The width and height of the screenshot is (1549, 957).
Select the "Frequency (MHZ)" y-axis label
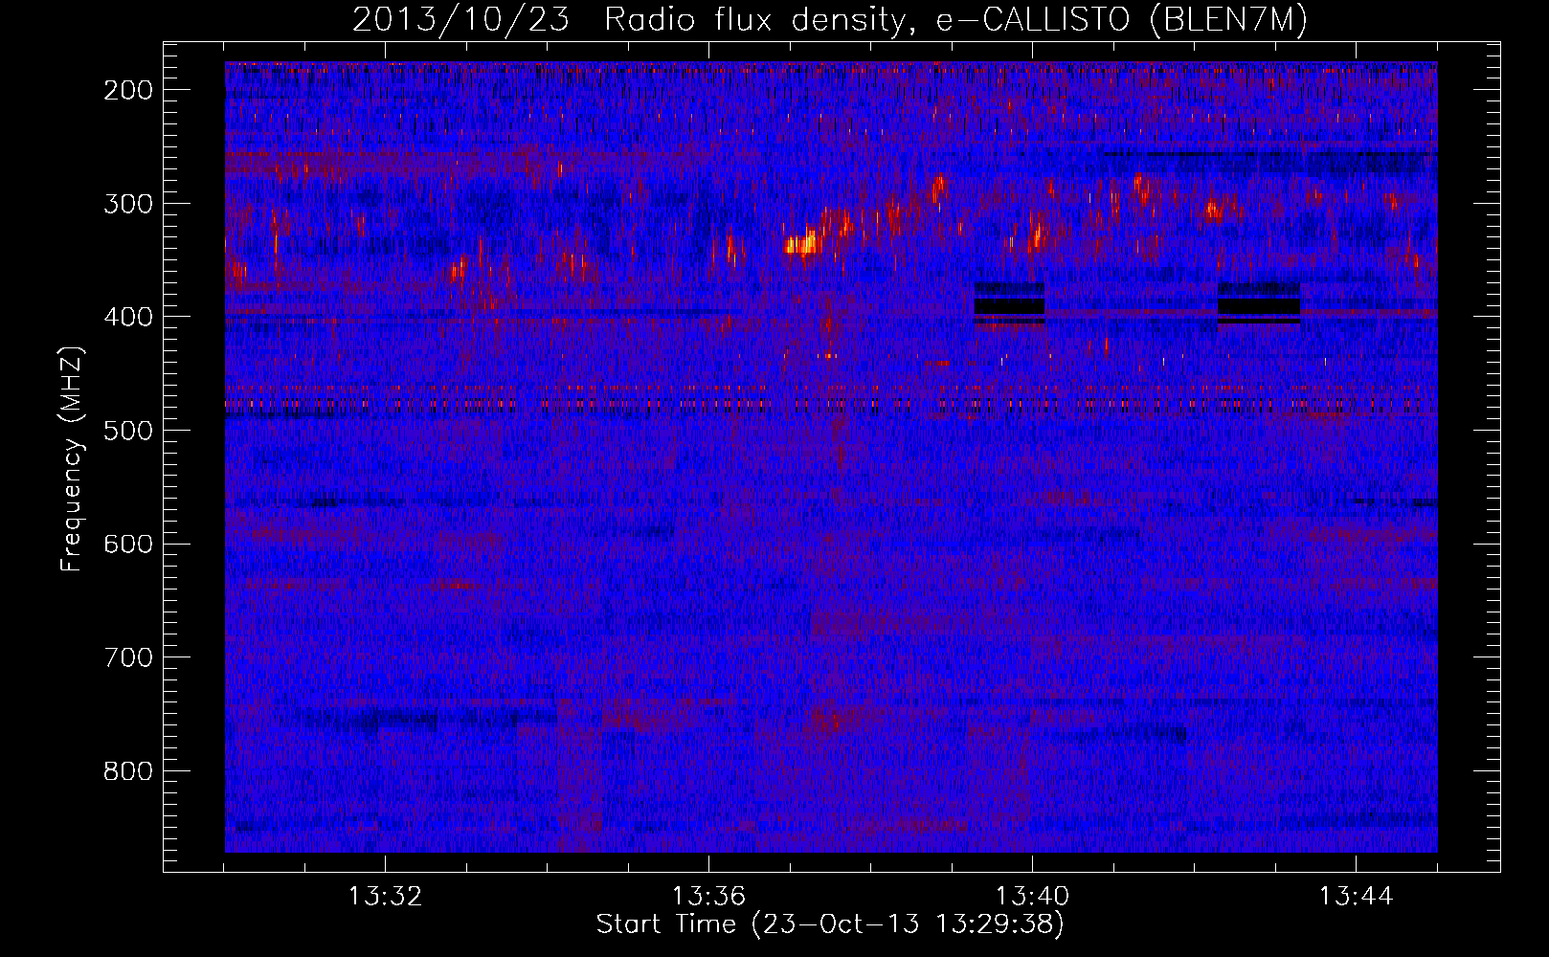(72, 458)
